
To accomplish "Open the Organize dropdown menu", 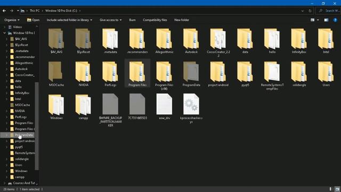I will pyautogui.click(x=12, y=20).
